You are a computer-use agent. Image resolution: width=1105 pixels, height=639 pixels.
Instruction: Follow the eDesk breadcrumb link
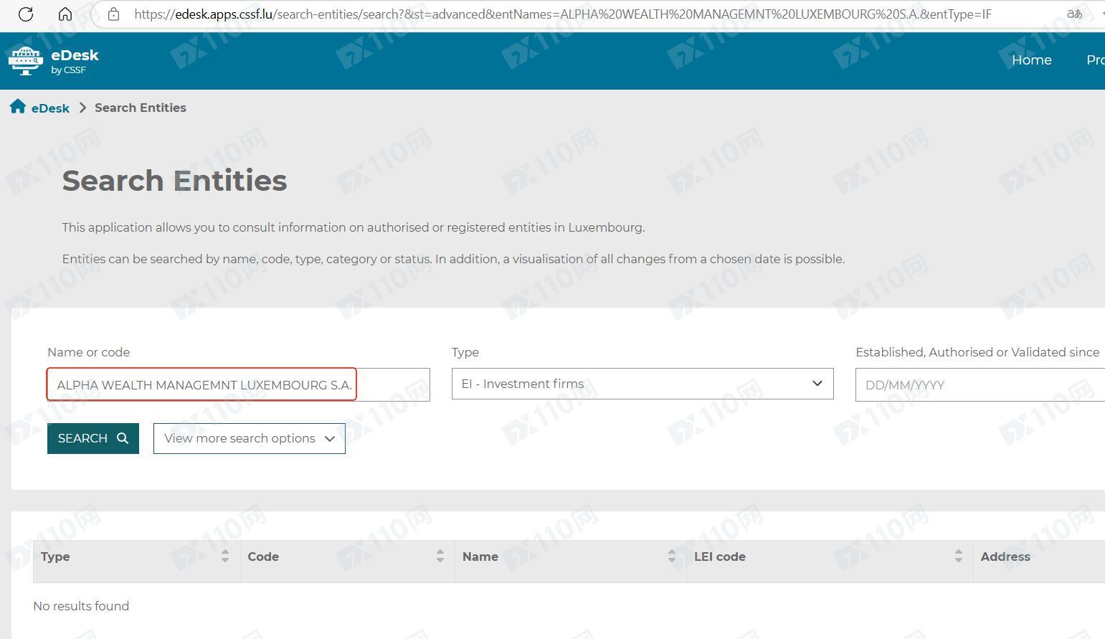50,108
